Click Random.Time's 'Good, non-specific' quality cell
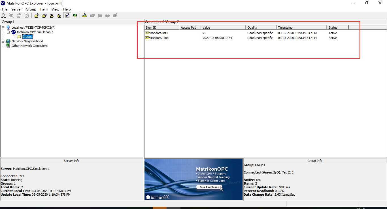Viewport: 387px width, 209px height. [x=260, y=38]
